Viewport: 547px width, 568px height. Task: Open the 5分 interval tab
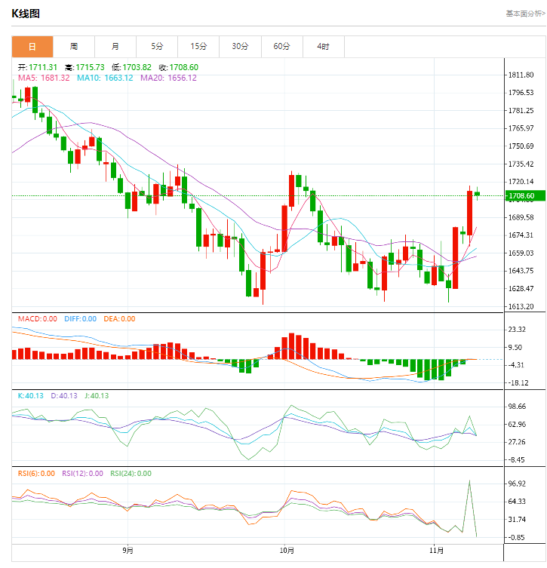[x=157, y=47]
